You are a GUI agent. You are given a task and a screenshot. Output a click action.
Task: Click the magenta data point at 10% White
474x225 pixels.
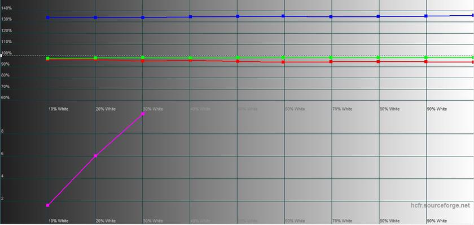coord(48,205)
